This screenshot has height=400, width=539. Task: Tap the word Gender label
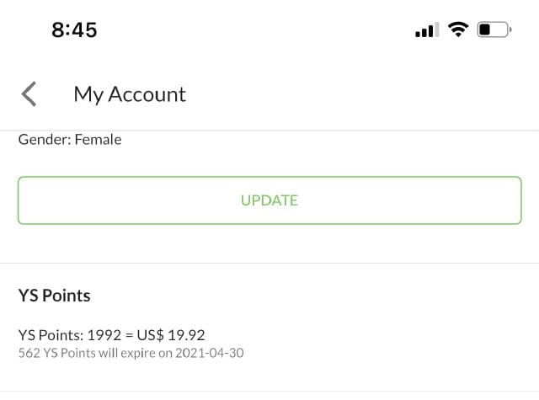coord(44,140)
